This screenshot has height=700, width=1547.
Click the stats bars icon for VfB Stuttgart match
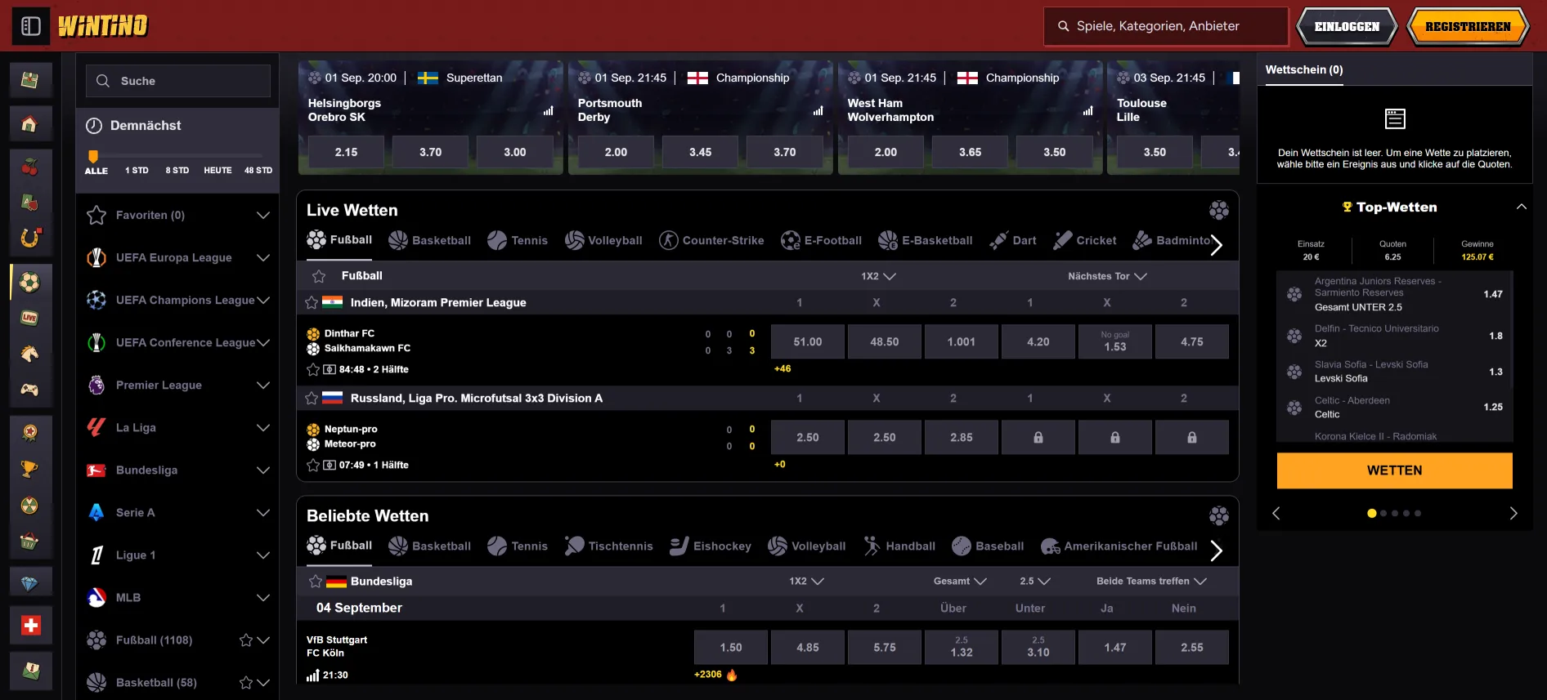coord(312,675)
